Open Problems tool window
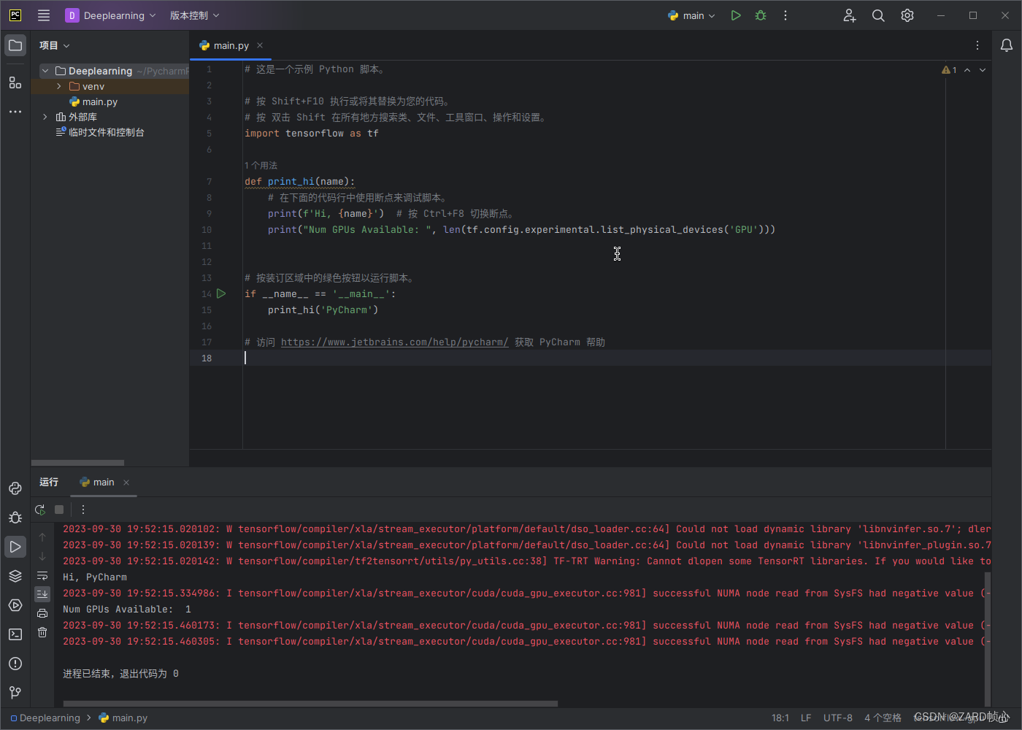 pyautogui.click(x=15, y=664)
